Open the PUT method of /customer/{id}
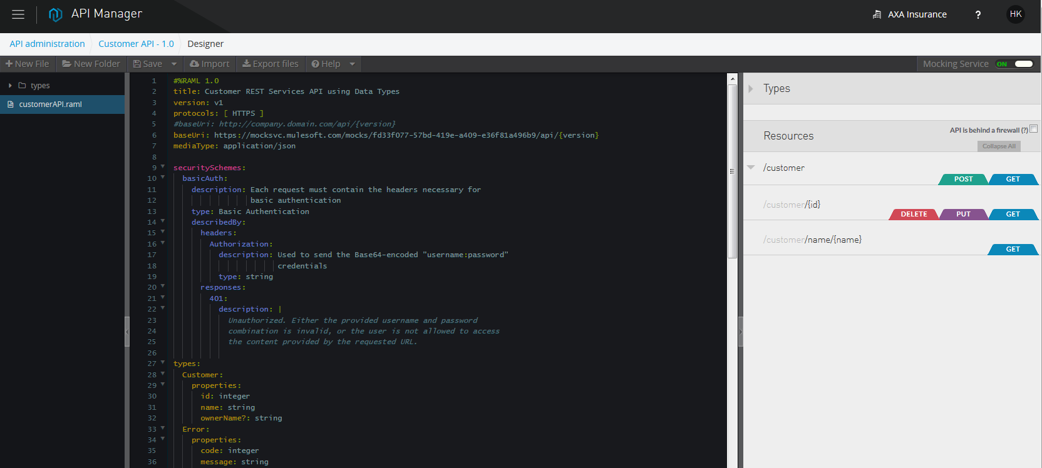 click(963, 215)
